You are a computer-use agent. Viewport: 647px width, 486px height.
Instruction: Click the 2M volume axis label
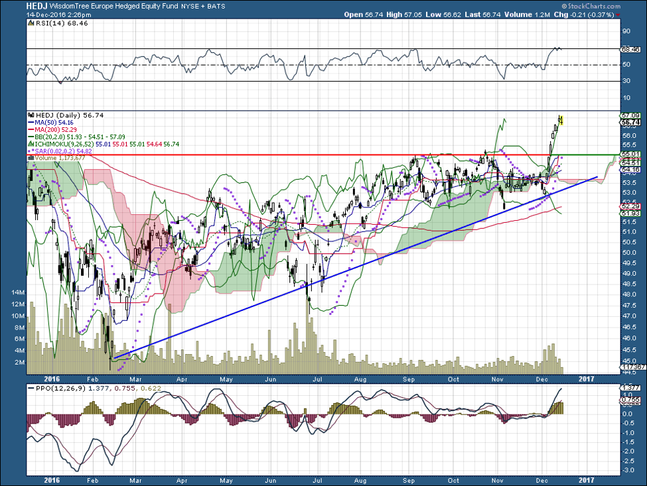coord(20,363)
